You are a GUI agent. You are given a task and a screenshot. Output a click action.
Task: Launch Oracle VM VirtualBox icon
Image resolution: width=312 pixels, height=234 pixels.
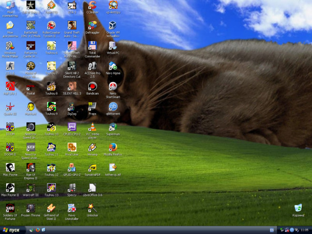[113, 26]
